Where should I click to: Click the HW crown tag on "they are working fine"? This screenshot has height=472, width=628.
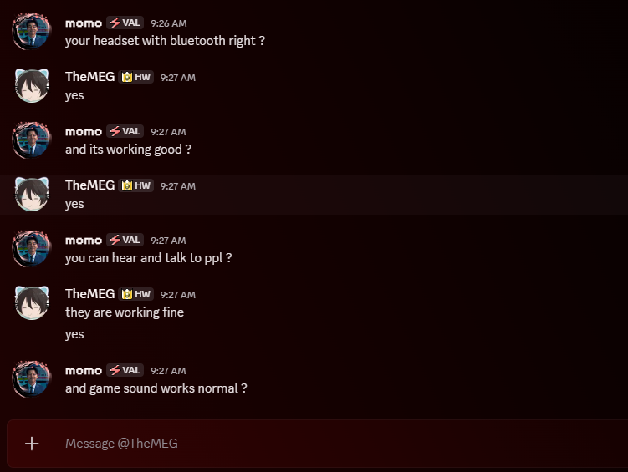click(x=136, y=294)
